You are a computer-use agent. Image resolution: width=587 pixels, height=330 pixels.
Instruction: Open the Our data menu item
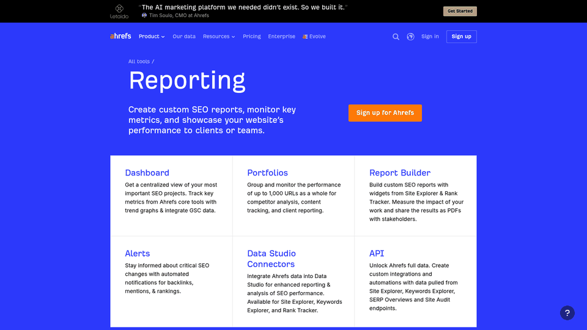[x=184, y=37]
